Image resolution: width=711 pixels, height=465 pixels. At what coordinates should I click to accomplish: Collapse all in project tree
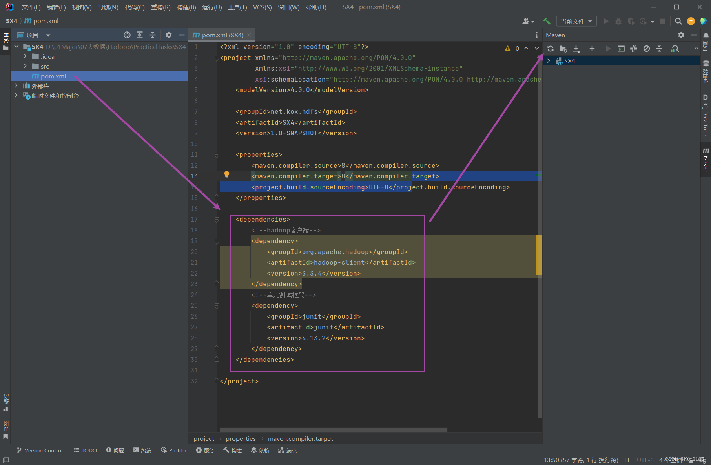click(153, 35)
